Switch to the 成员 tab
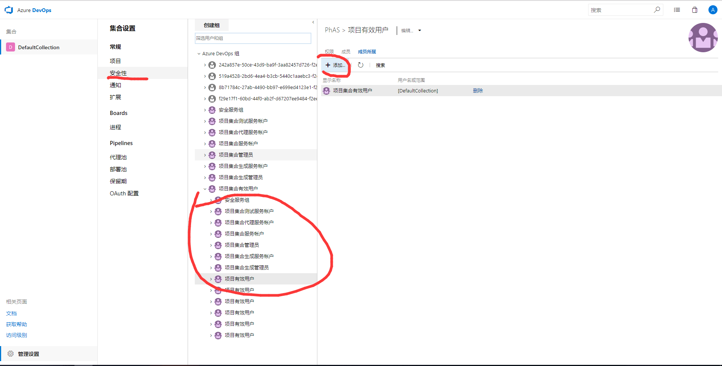 coord(346,51)
